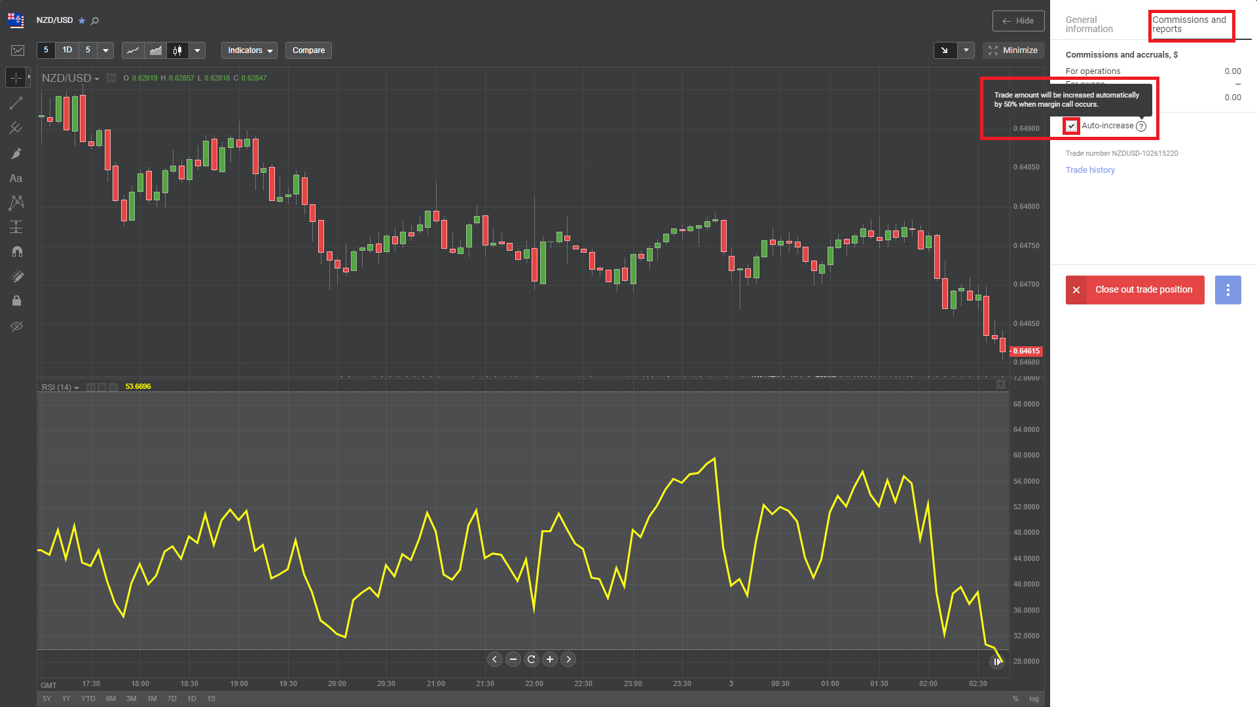Toggle log scale on chart
The image size is (1257, 707).
tap(1034, 698)
